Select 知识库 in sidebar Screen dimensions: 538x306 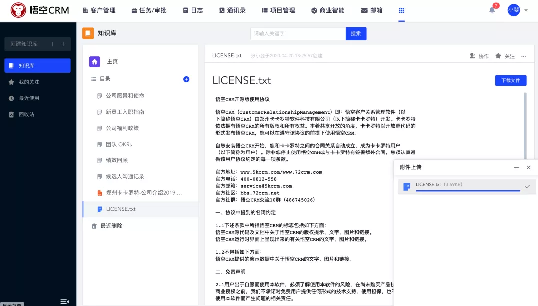click(x=38, y=65)
